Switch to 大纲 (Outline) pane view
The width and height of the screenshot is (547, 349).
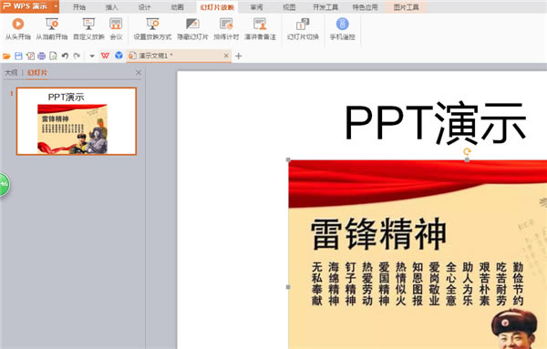11,73
